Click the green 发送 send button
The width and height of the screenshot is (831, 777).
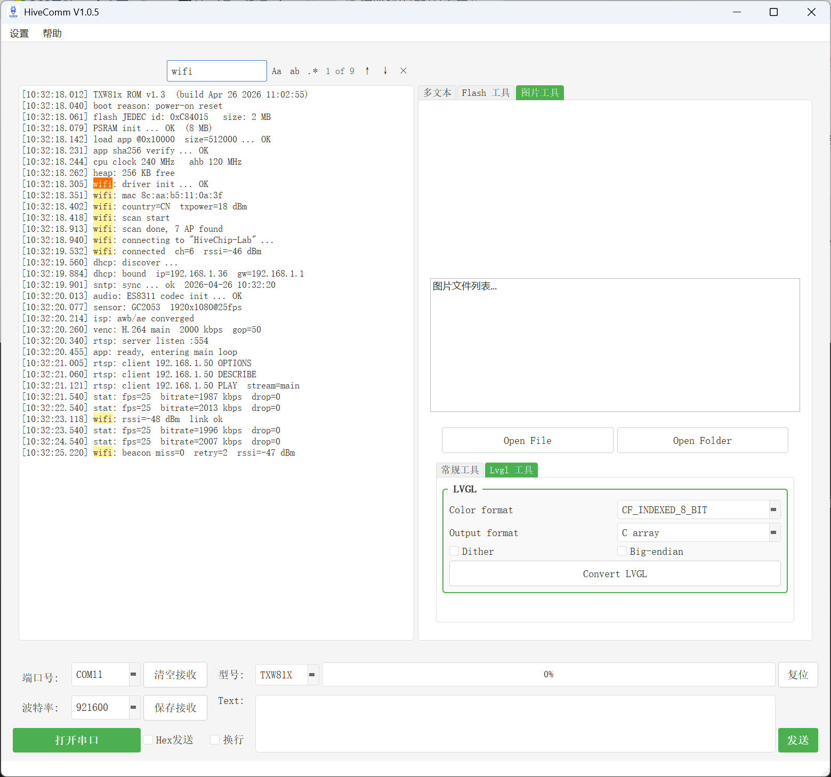pos(798,740)
